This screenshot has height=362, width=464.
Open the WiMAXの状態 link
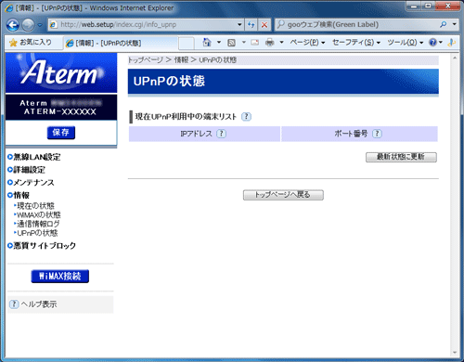click(x=38, y=214)
